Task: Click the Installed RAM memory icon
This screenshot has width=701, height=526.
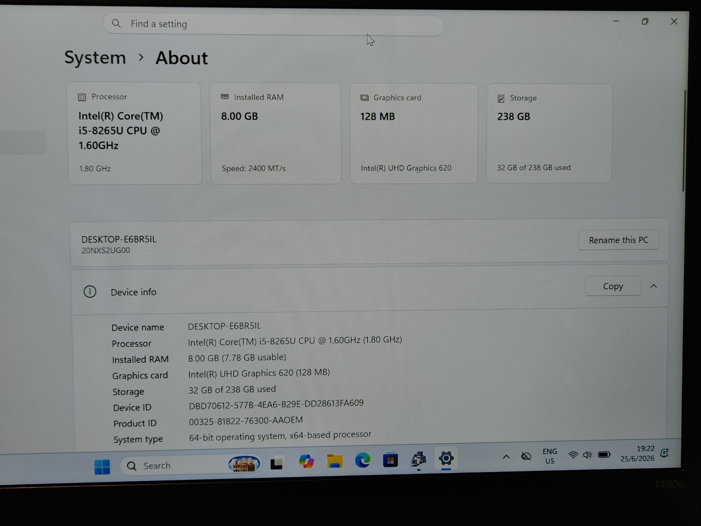Action: click(x=225, y=97)
